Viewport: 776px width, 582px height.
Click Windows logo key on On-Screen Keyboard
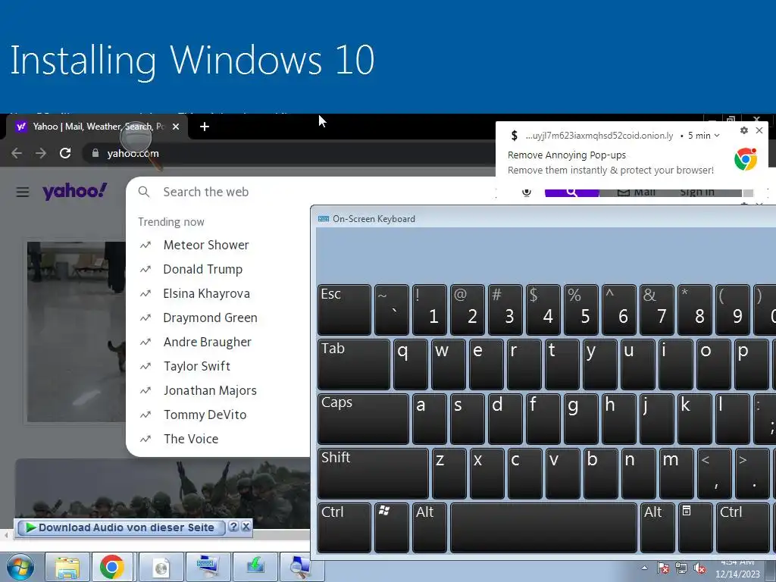pos(392,527)
